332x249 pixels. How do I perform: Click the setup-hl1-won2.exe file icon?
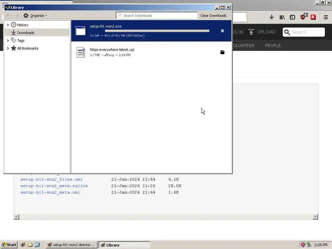pos(81,31)
